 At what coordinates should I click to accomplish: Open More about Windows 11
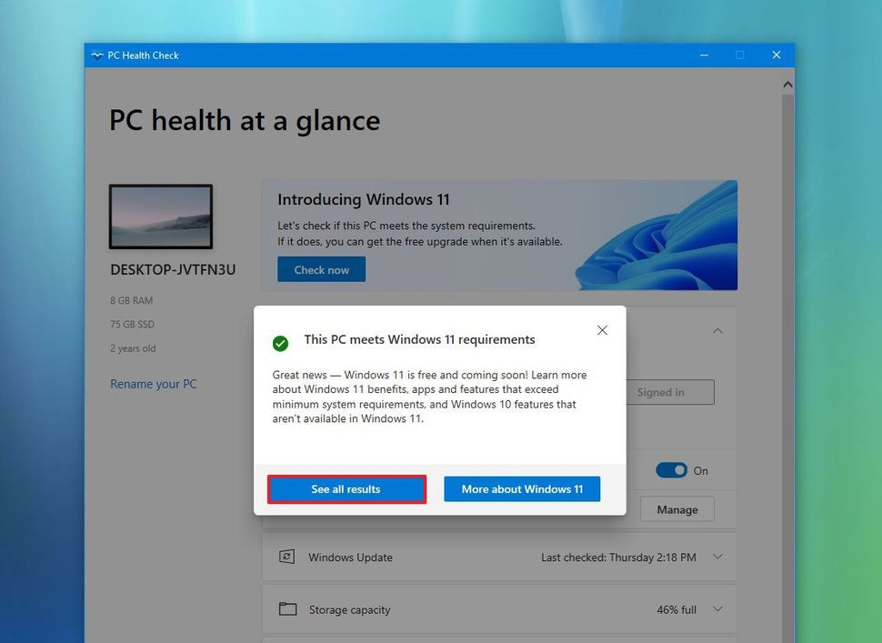point(521,488)
